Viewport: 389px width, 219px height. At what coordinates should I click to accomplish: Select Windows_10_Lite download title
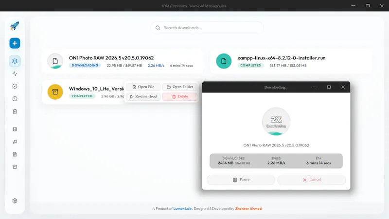click(x=96, y=89)
